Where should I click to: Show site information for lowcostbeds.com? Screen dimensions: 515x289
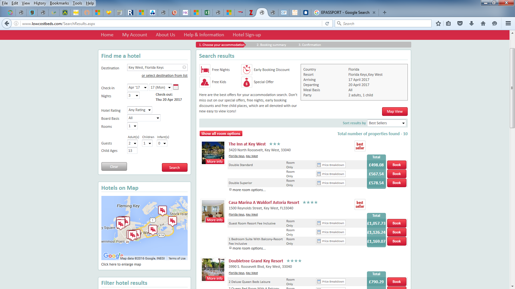(16, 23)
